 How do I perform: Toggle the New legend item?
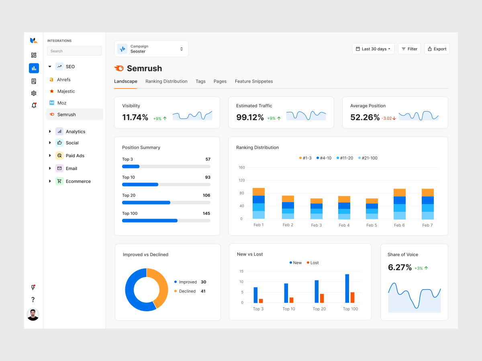296,263
